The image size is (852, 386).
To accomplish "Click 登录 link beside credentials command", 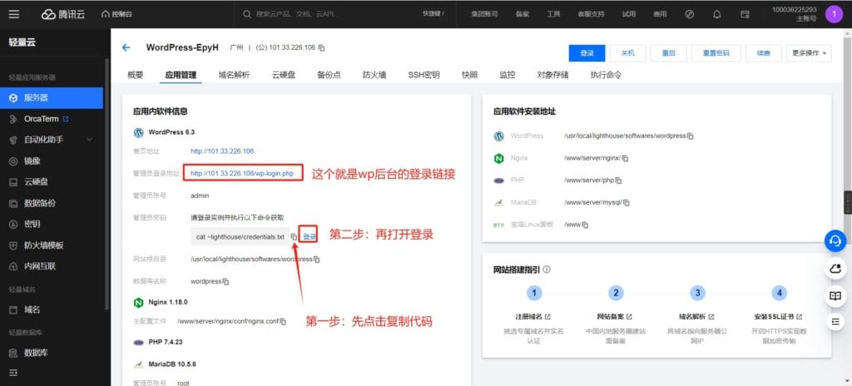I will [309, 237].
